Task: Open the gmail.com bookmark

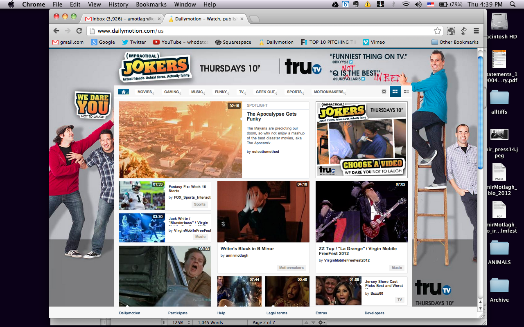Action: pyautogui.click(x=68, y=42)
